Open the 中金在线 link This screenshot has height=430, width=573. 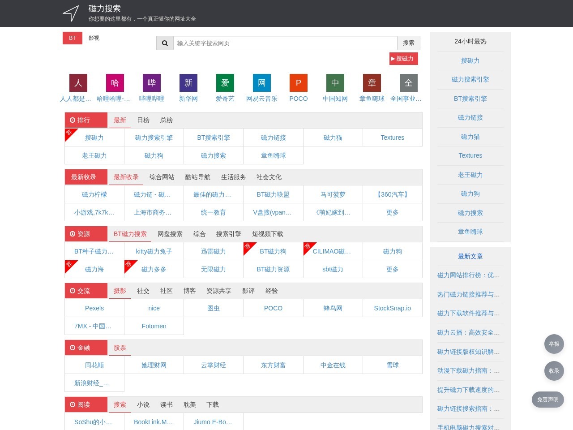pyautogui.click(x=333, y=365)
